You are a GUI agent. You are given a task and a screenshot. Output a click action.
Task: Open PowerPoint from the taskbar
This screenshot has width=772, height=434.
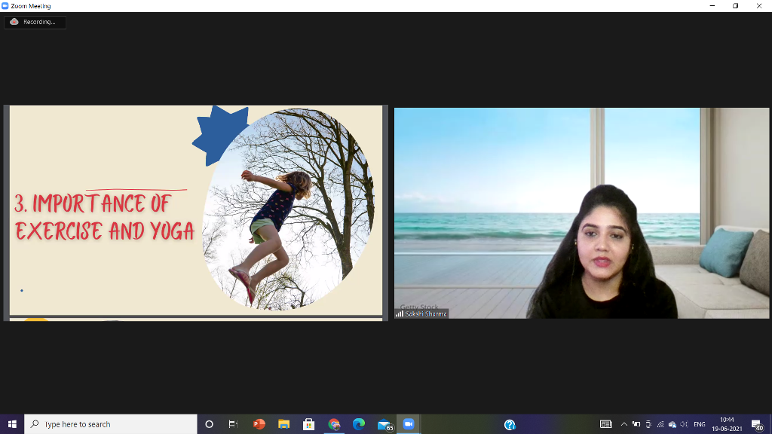coord(259,424)
